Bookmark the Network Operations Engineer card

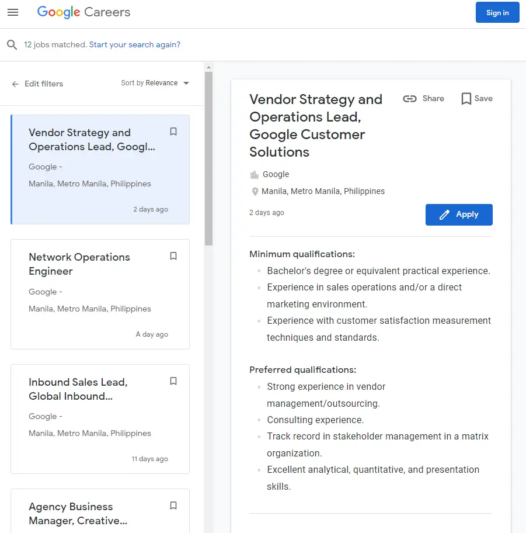coord(173,256)
